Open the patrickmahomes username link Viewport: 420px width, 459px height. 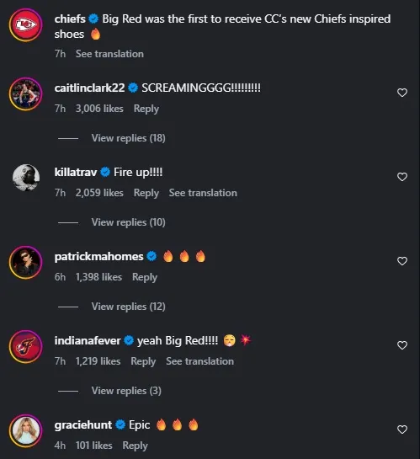[x=98, y=257]
